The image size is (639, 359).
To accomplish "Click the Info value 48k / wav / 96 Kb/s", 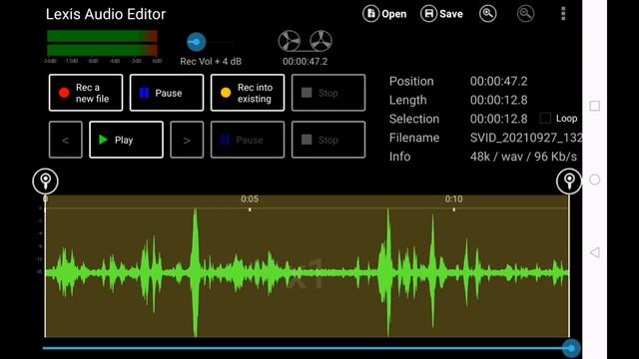I will [523, 157].
